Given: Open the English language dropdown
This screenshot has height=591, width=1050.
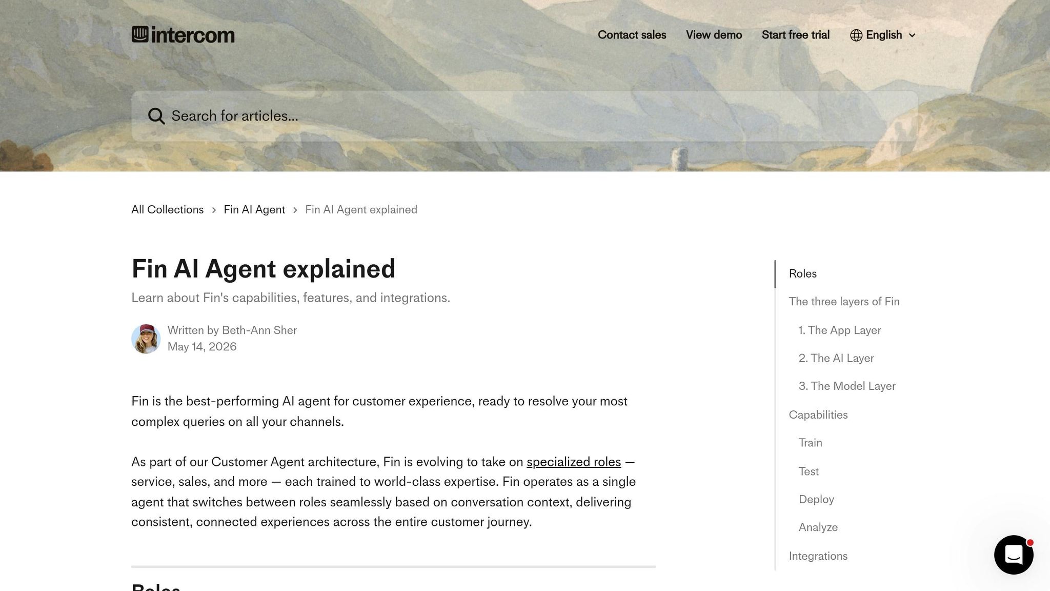Looking at the screenshot, I should [x=883, y=35].
